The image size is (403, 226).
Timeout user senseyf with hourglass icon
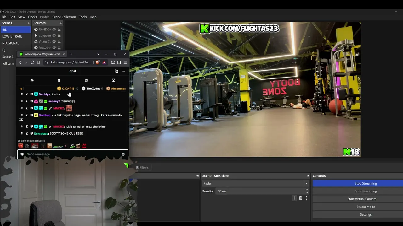[x=27, y=101]
